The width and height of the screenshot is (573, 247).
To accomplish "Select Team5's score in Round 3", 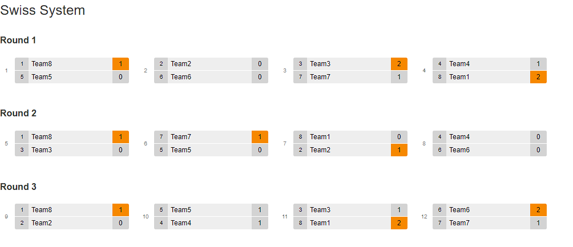I will coord(260,210).
